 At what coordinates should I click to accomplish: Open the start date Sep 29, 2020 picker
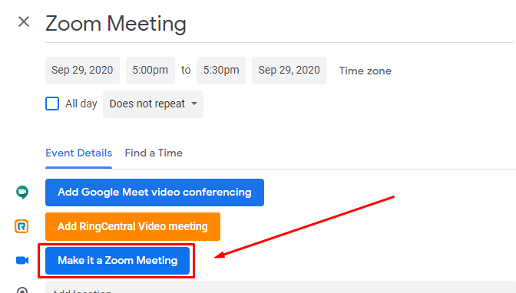82,71
